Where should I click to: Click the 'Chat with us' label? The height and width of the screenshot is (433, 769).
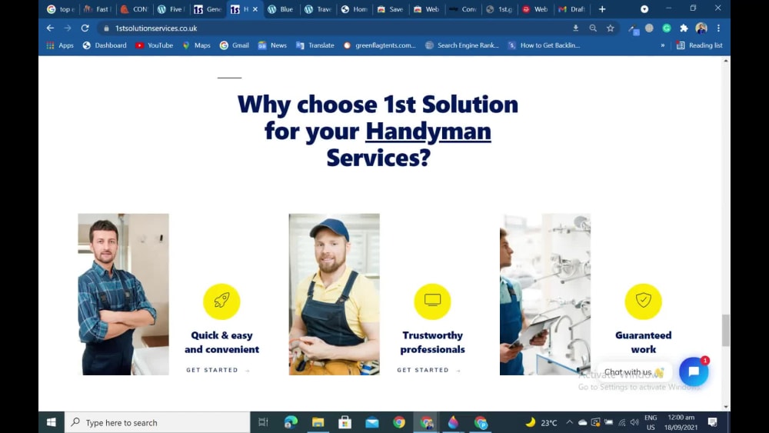[x=634, y=372]
